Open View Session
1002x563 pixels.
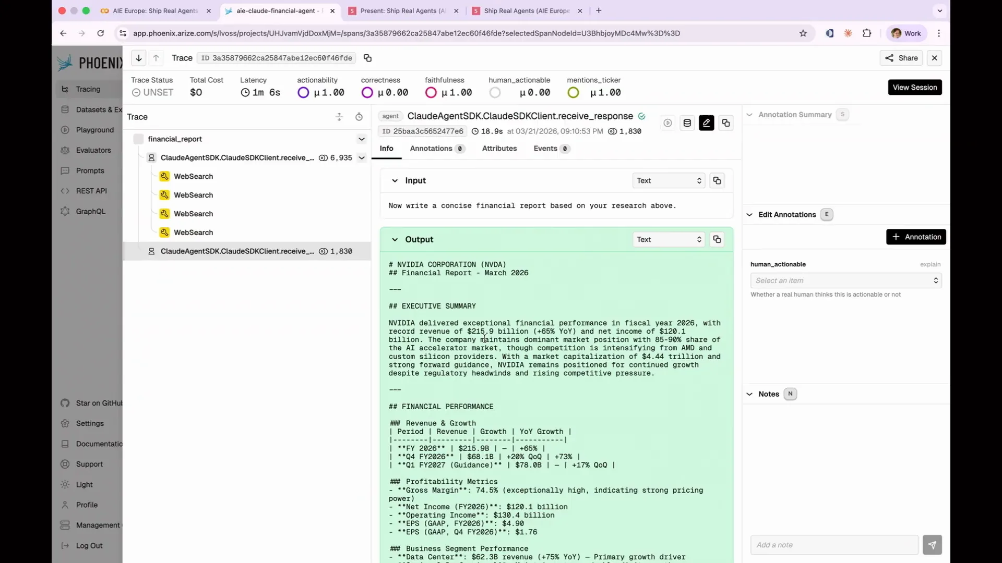click(915, 87)
